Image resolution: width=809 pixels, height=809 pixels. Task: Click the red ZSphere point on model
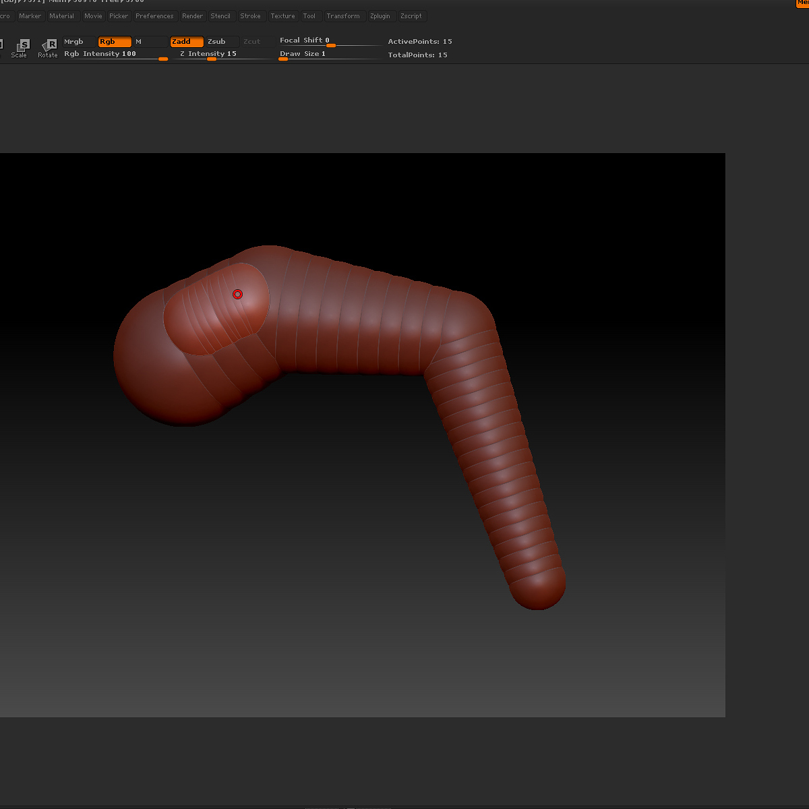(x=237, y=294)
